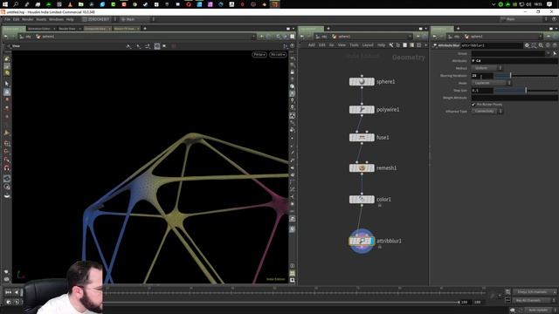The image size is (559, 314).
Task: Click the network tree view icon
Action: 398,45
